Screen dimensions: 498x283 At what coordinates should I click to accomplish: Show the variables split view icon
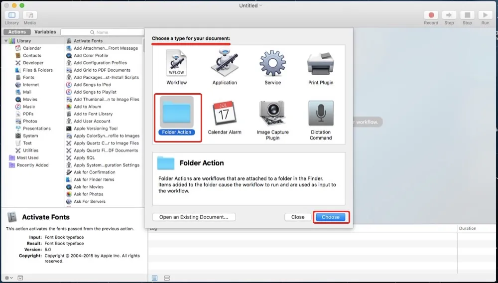(x=167, y=278)
